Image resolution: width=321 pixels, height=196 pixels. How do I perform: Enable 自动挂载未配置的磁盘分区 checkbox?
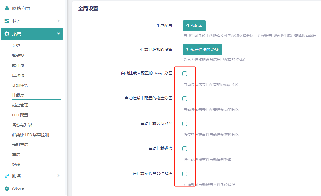click(185, 98)
